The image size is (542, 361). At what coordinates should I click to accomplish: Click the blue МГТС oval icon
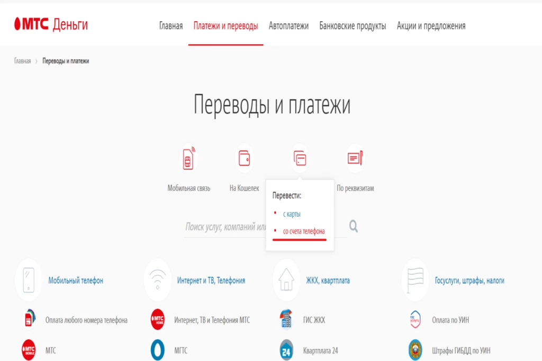(x=158, y=350)
